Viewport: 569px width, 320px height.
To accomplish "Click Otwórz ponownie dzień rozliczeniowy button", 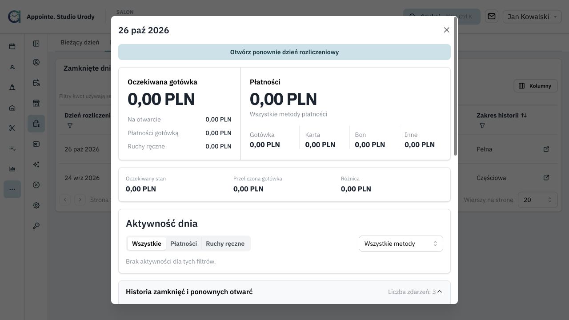I will 284,52.
